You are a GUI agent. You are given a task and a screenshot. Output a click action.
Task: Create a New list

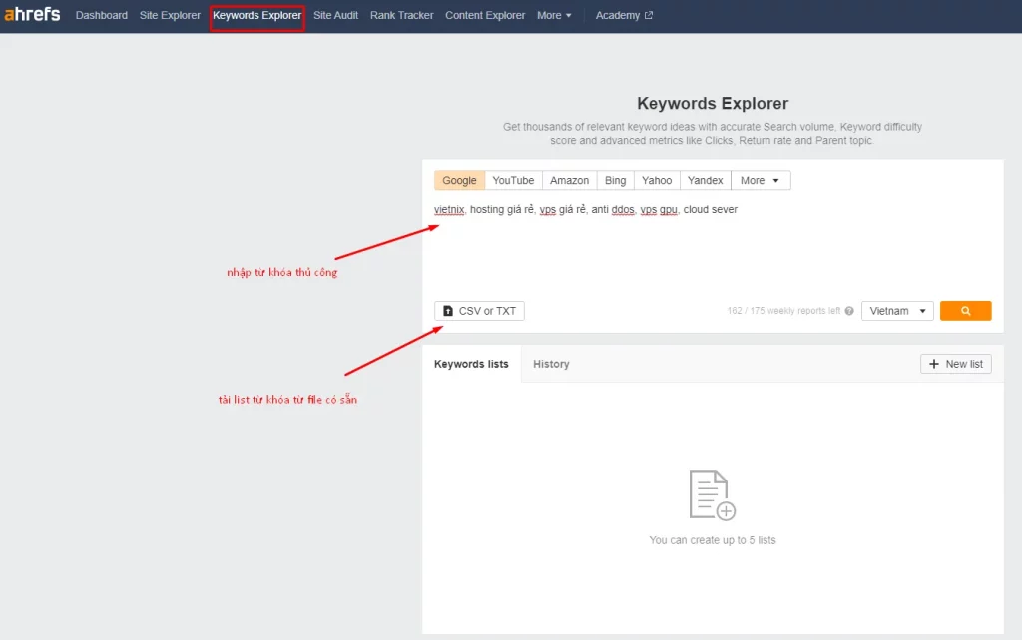click(955, 364)
